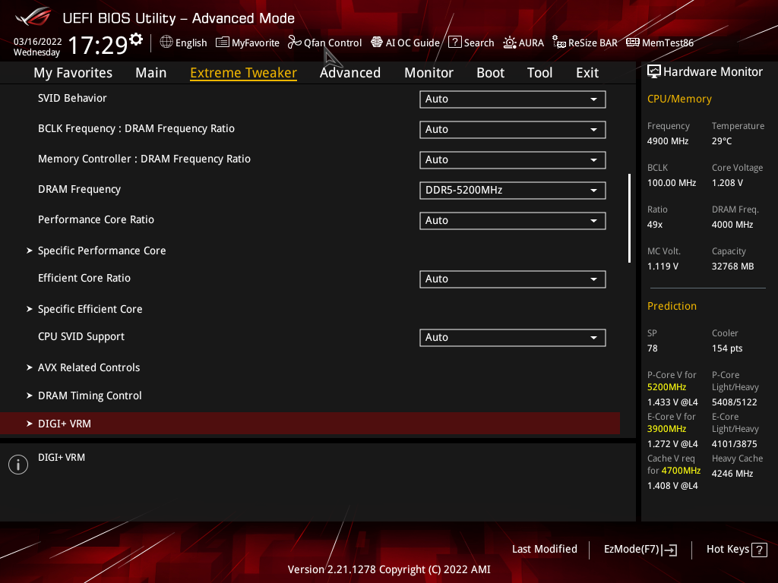Click the Hardware Monitor title
The height and width of the screenshot is (583, 778).
(713, 72)
